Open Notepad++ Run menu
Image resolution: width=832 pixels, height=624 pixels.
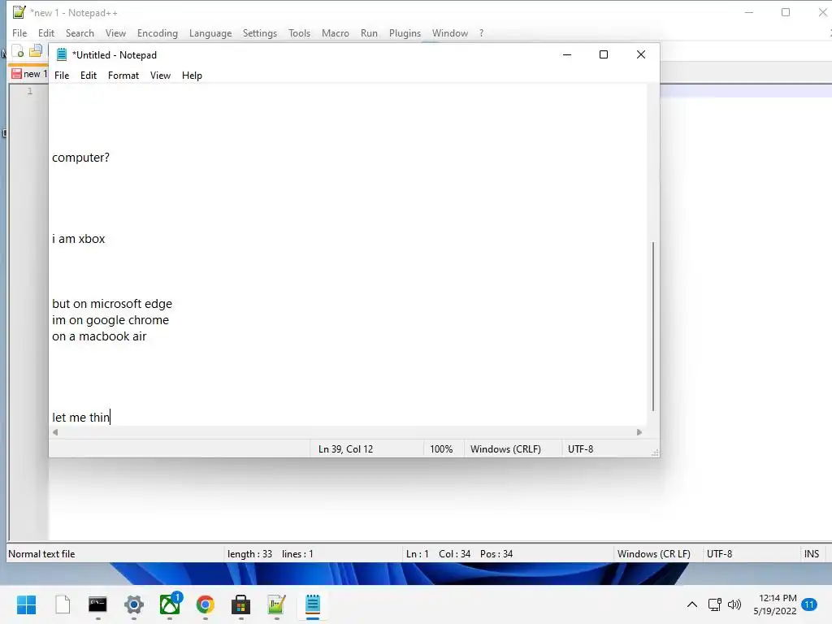tap(370, 32)
